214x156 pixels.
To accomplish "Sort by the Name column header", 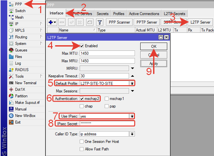I will point(77,30).
